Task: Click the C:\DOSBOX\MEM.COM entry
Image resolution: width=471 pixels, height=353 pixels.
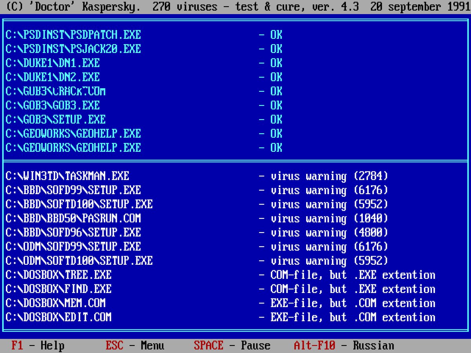Action: tap(55, 303)
